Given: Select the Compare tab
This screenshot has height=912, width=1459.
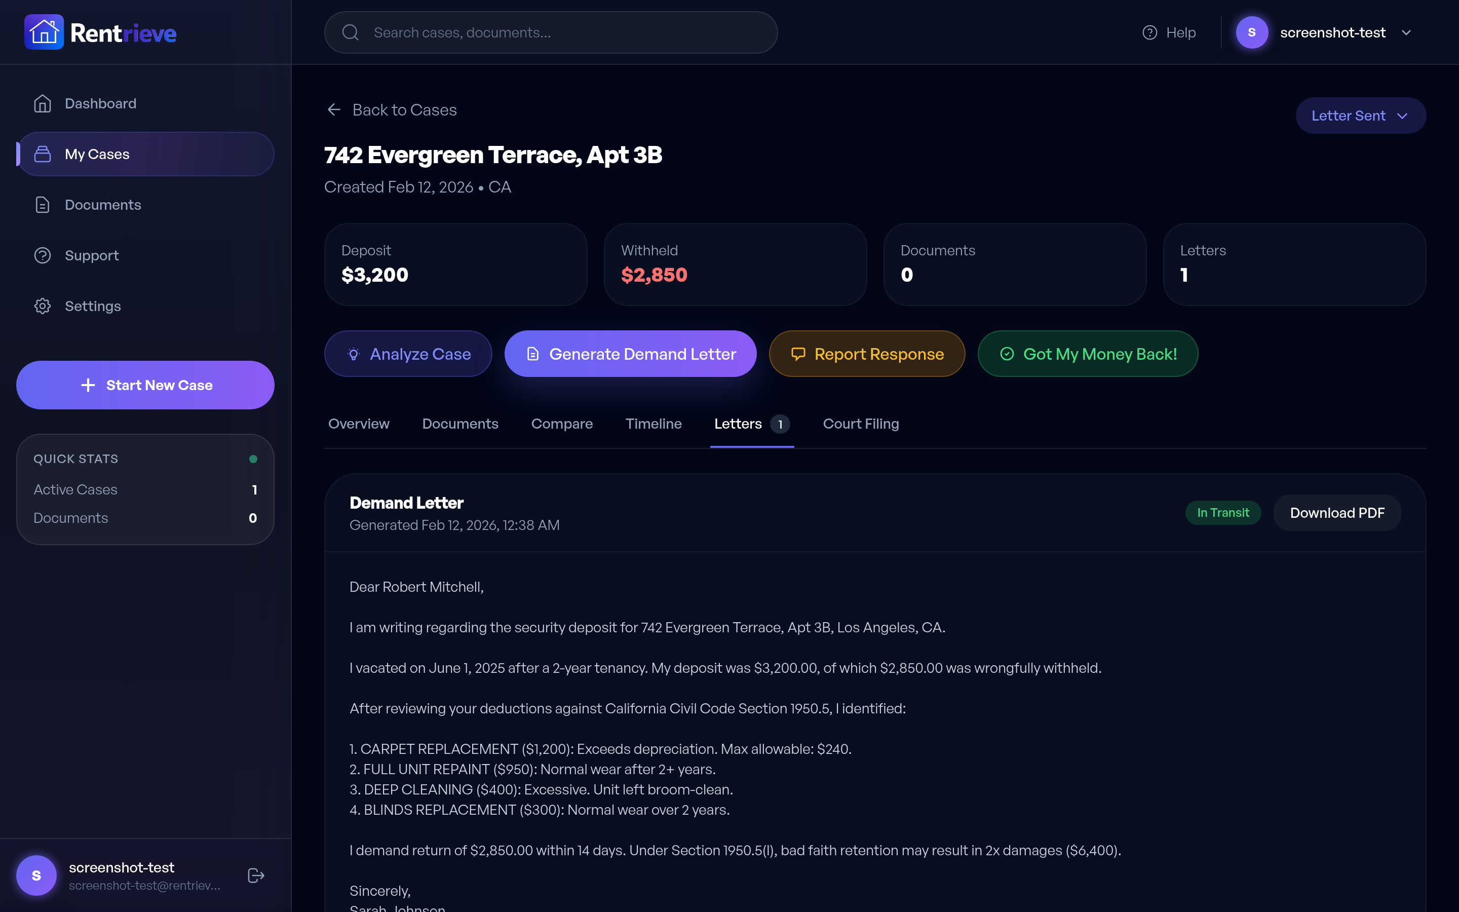Looking at the screenshot, I should tap(562, 424).
